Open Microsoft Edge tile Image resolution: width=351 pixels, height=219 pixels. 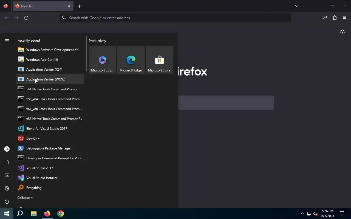(131, 60)
